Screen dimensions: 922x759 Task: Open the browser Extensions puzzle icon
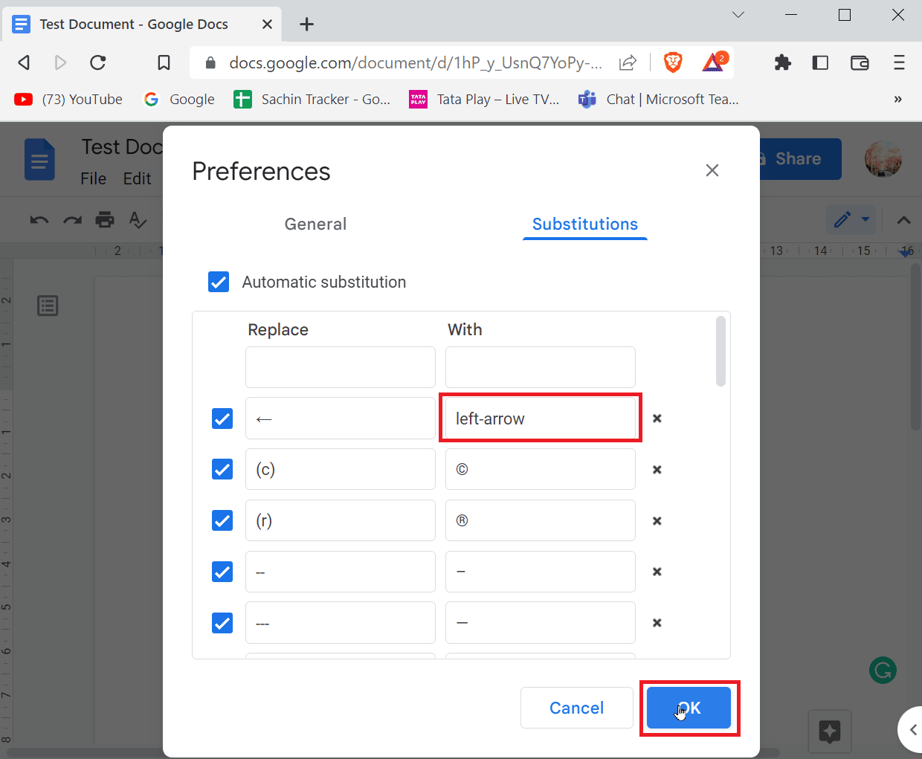coord(782,62)
